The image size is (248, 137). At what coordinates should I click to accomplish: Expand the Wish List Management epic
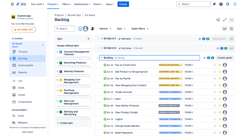(x=57, y=101)
